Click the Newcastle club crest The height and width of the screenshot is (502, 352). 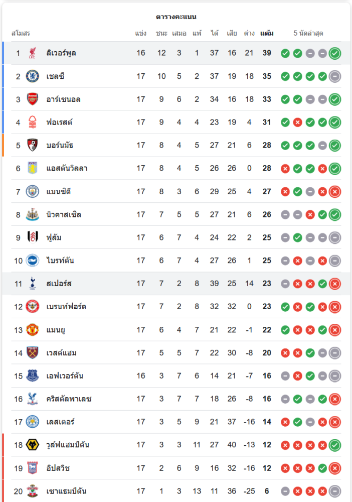(33, 214)
